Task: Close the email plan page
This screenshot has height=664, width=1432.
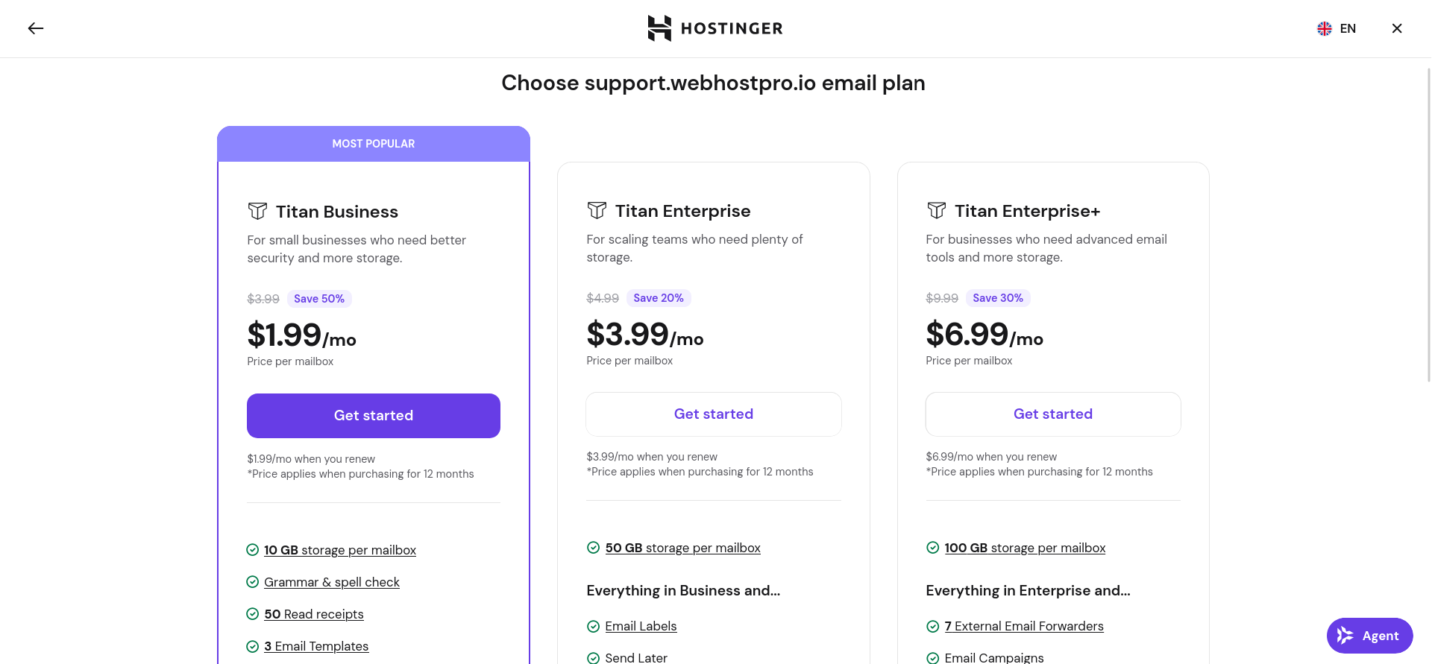Action: [x=1397, y=28]
